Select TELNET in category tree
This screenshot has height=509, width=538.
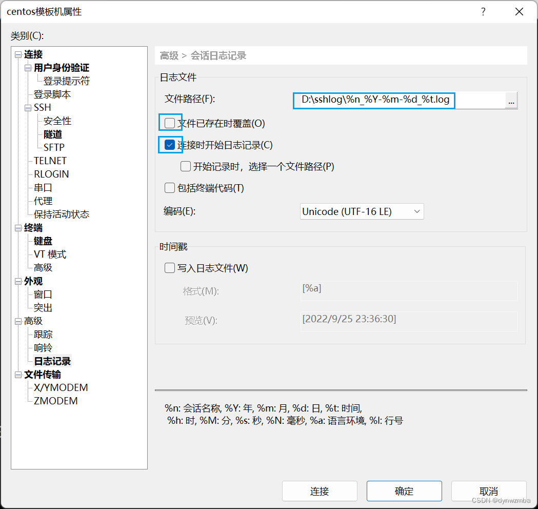point(50,161)
